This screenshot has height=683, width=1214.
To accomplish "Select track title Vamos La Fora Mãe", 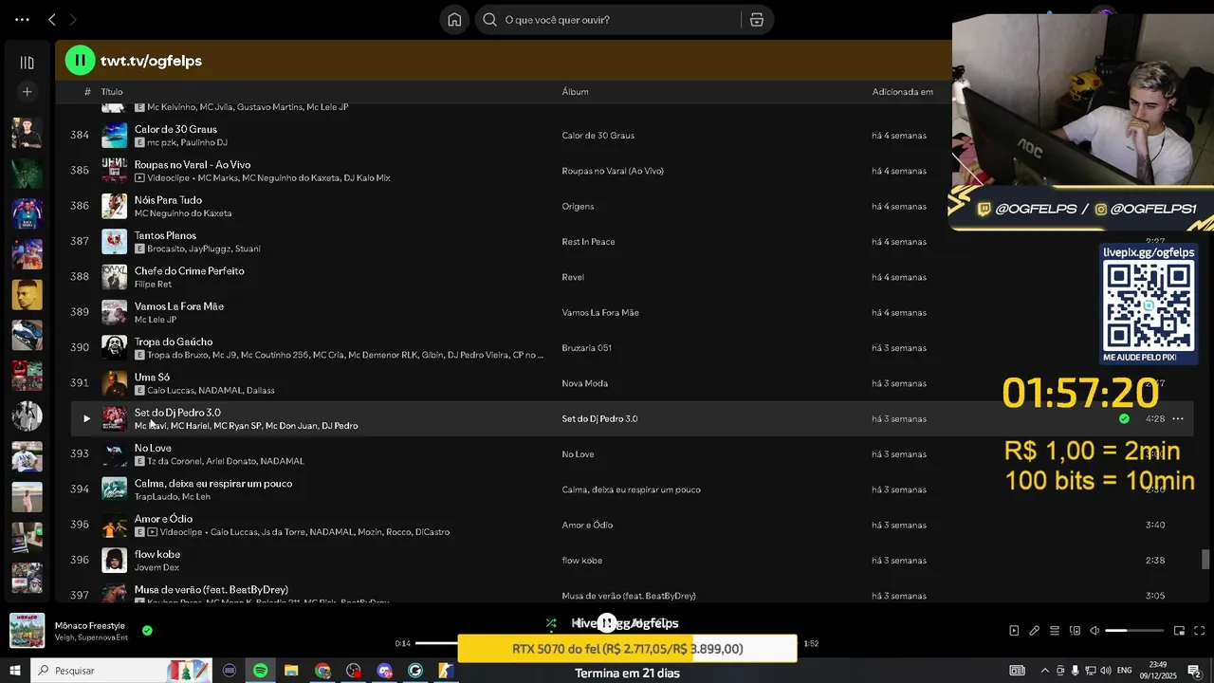I will click(x=179, y=306).
